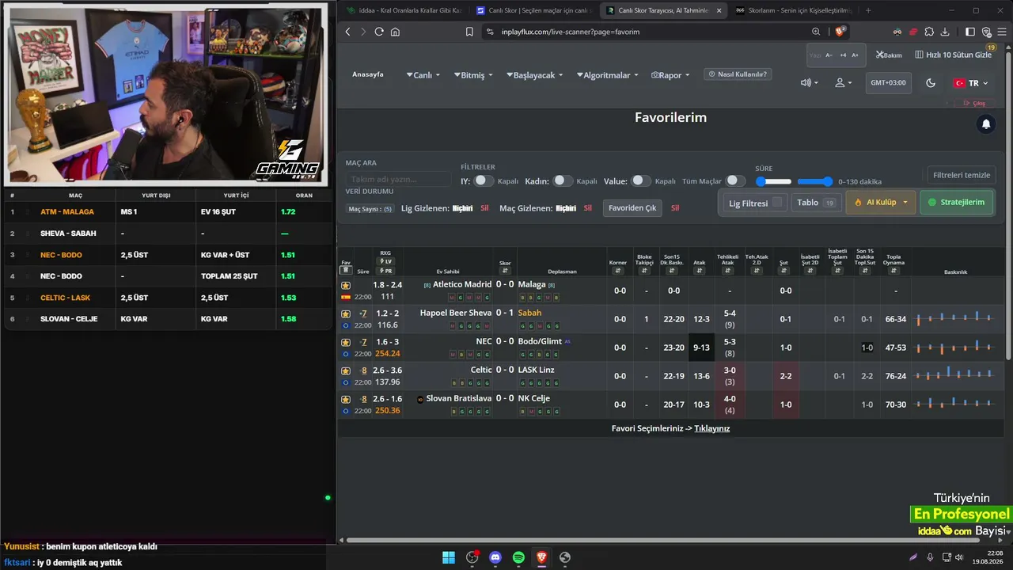The width and height of the screenshot is (1013, 570).
Task: Open the Nasıl Kullanılır? help button
Action: (x=738, y=74)
